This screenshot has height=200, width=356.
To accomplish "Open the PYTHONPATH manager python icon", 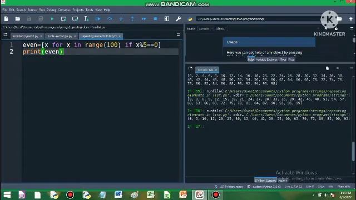I will pos(190,19).
